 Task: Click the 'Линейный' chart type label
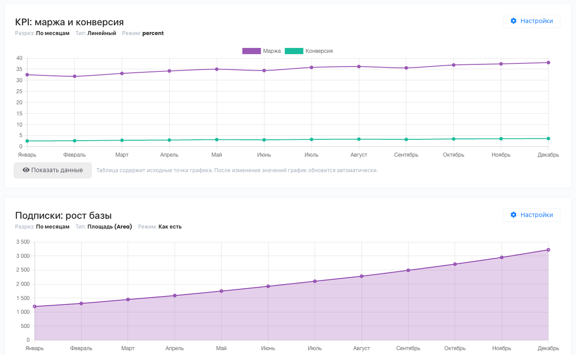click(x=101, y=33)
